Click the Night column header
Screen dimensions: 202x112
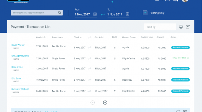(x=115, y=37)
